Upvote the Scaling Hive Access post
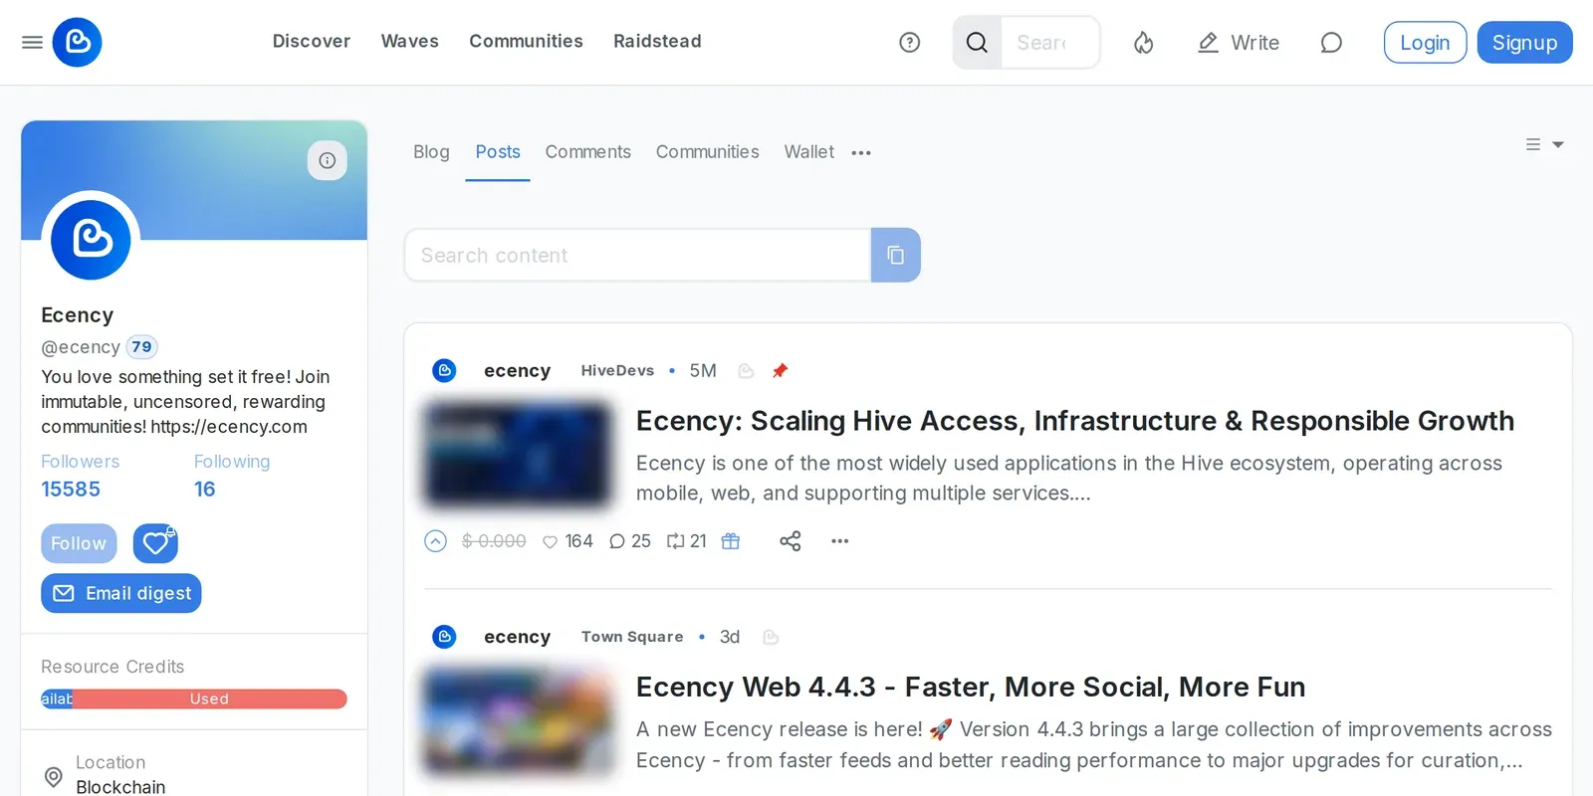Viewport: 1593px width, 796px height. [x=435, y=541]
